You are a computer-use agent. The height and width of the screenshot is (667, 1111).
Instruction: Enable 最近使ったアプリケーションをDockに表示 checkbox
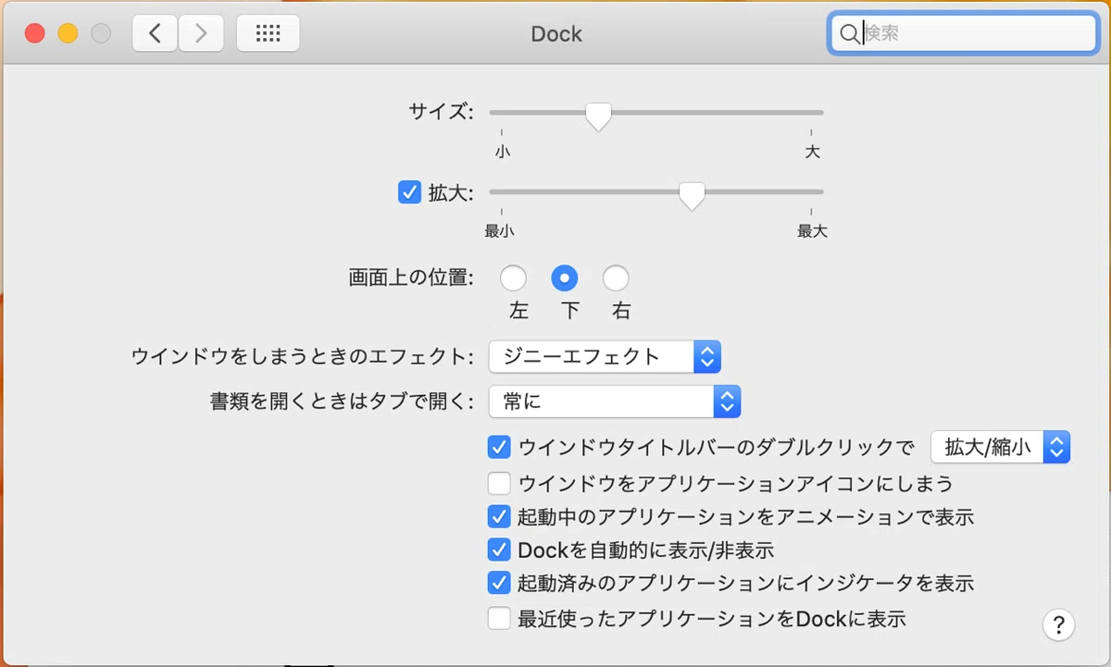coord(499,618)
